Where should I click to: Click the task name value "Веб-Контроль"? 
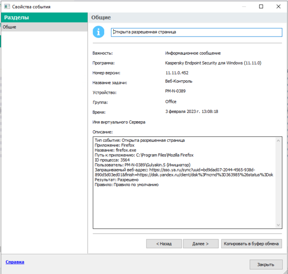pos(179,82)
